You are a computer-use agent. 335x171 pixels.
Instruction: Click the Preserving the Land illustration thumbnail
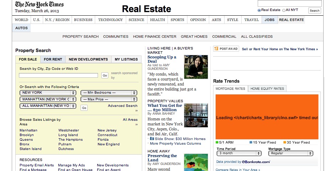(x=196, y=162)
